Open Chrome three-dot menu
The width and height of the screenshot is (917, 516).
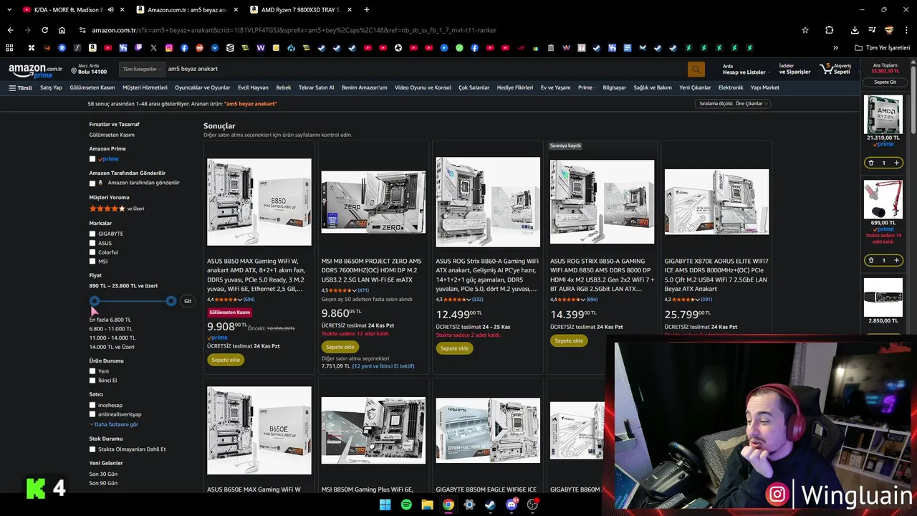906,30
